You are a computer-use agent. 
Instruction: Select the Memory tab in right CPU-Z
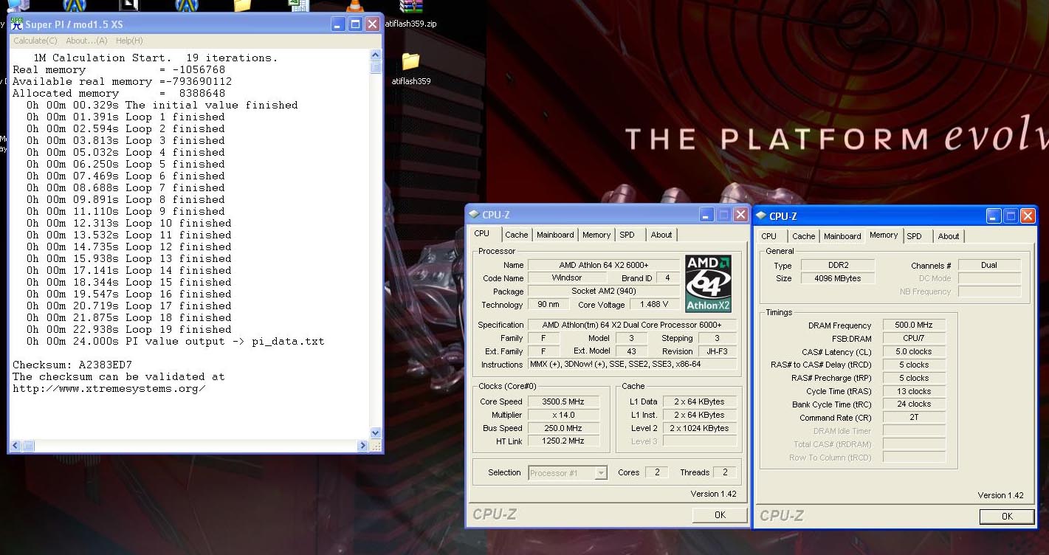coord(884,235)
